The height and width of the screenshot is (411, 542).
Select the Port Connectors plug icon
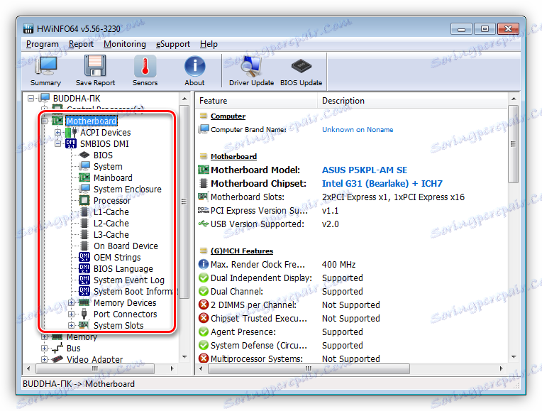(84, 314)
